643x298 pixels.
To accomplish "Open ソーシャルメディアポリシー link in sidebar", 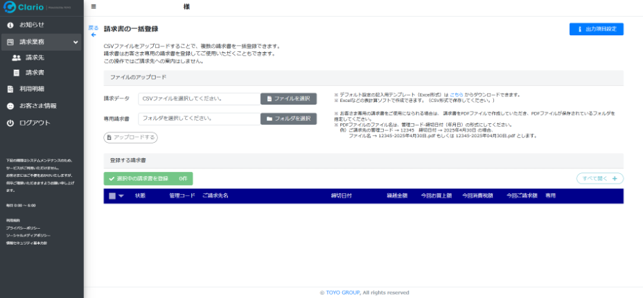I will click(x=28, y=236).
